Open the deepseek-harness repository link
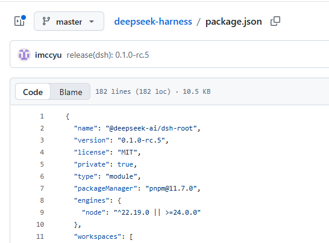The width and height of the screenshot is (329, 243). pyautogui.click(x=153, y=22)
